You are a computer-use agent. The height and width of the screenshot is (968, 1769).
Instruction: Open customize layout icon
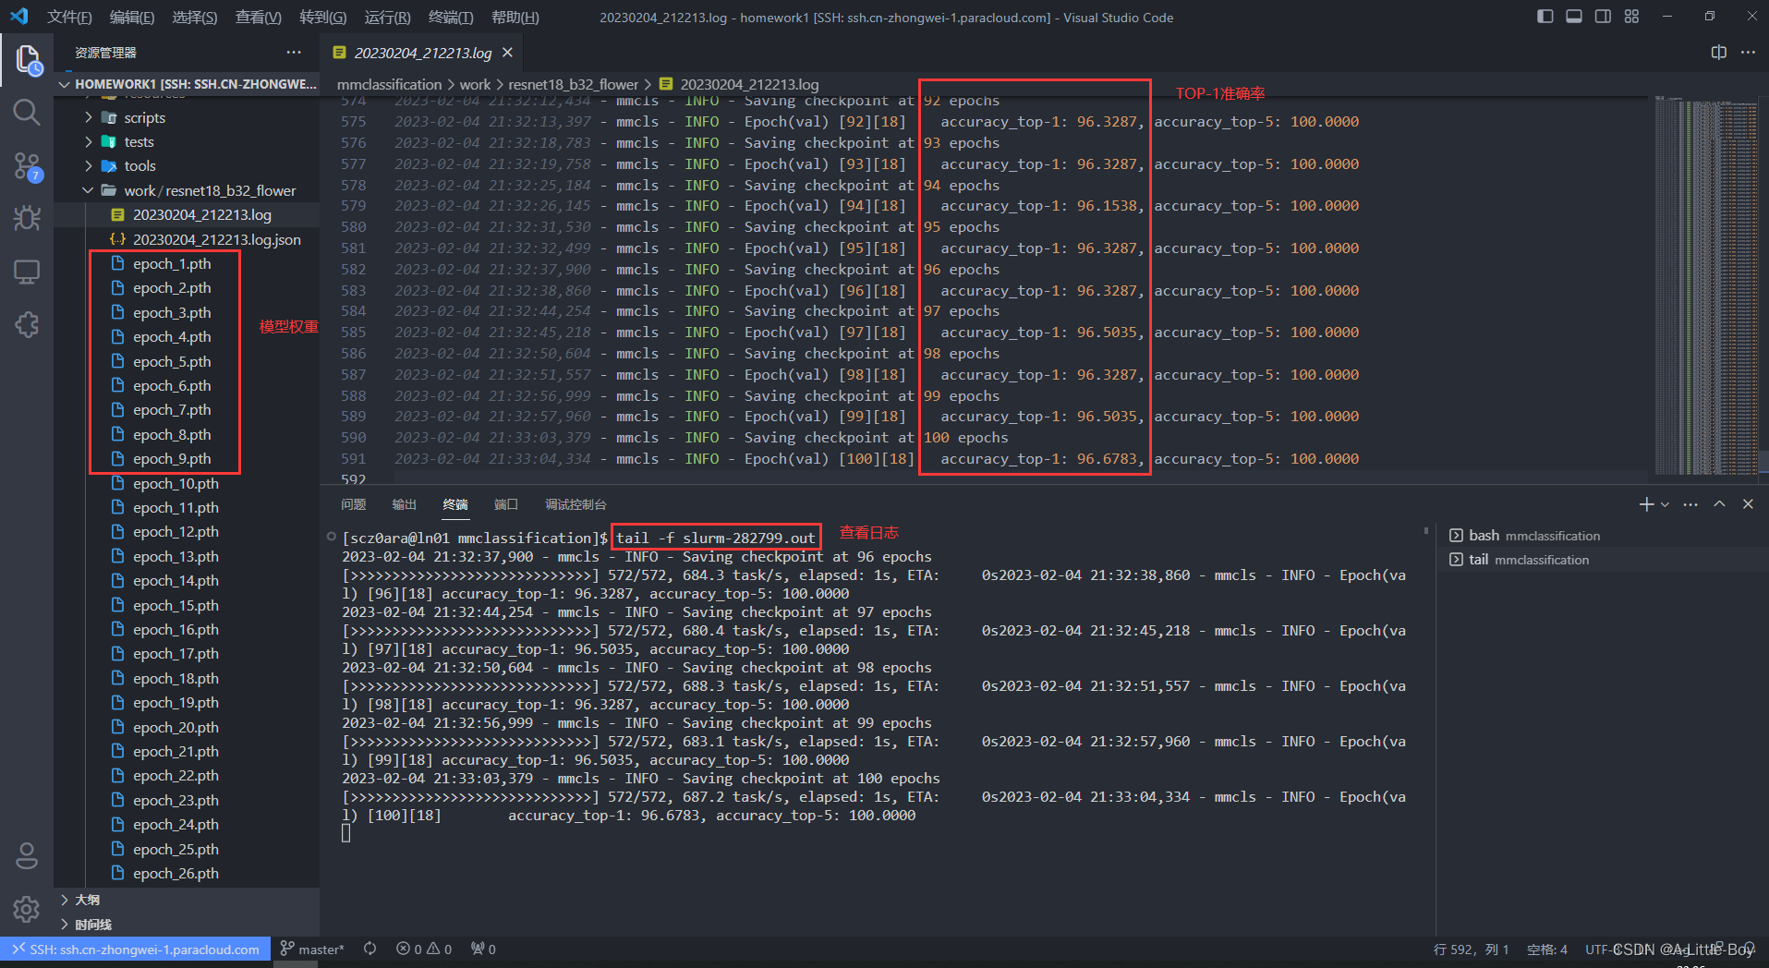[x=1632, y=17]
